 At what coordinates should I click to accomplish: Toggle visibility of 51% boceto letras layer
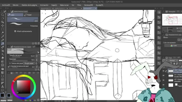click(x=164, y=76)
